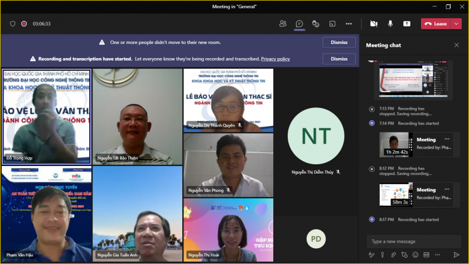Set delivery options exclamation icon

tap(382, 255)
